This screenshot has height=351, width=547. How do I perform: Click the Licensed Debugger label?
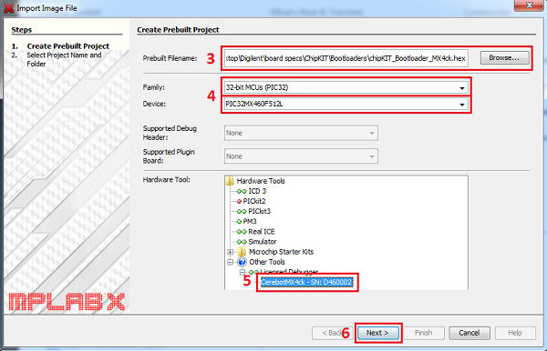click(289, 272)
